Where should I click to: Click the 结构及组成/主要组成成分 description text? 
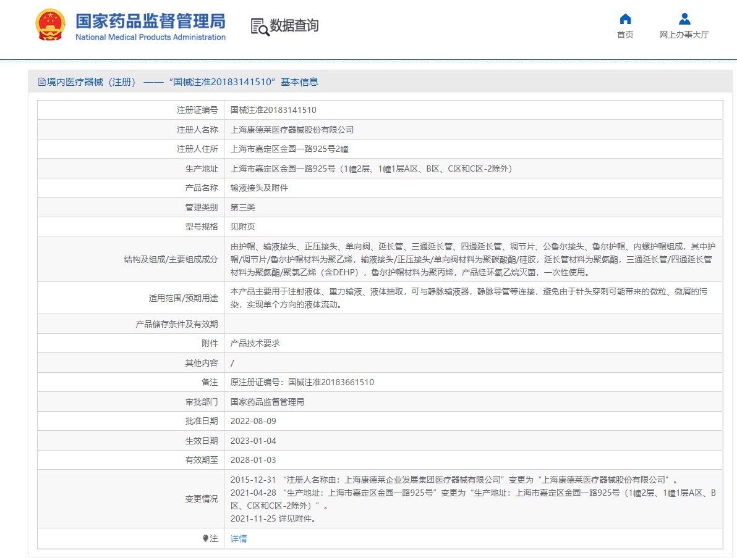(x=473, y=259)
